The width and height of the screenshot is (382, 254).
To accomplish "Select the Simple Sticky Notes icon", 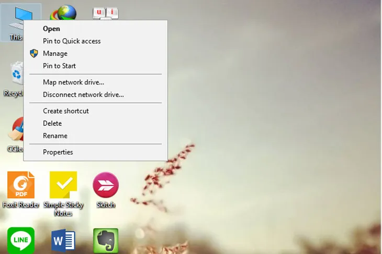I will click(63, 186).
